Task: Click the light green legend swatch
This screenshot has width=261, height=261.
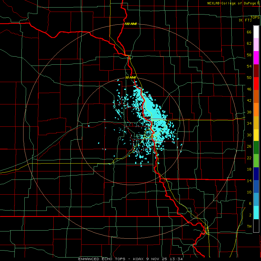Action: pos(256,160)
